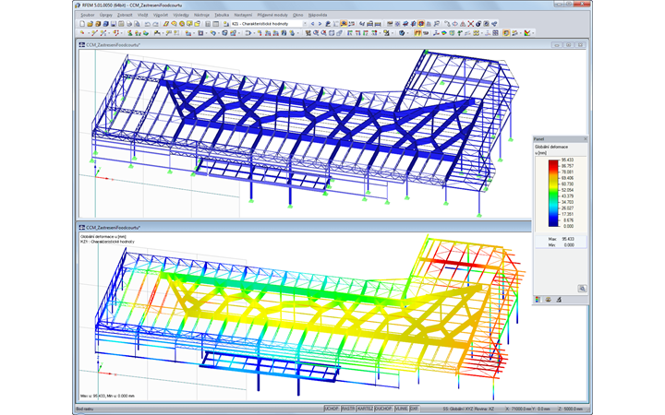Toggle the OUCHOP object snap button
Screen dimensions: 665x415
click(384, 409)
